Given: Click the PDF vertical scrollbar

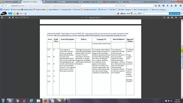Looking at the screenshot, I should pos(182,57).
